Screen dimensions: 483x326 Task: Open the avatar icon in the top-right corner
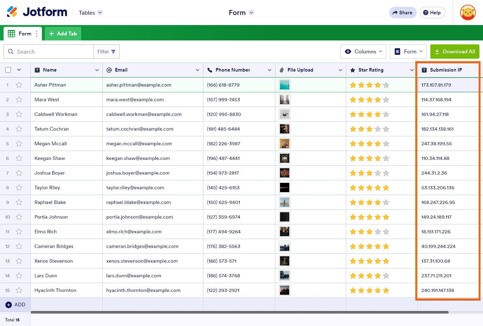click(468, 13)
